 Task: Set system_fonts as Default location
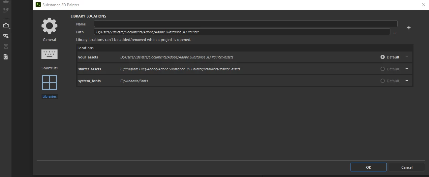[383, 81]
